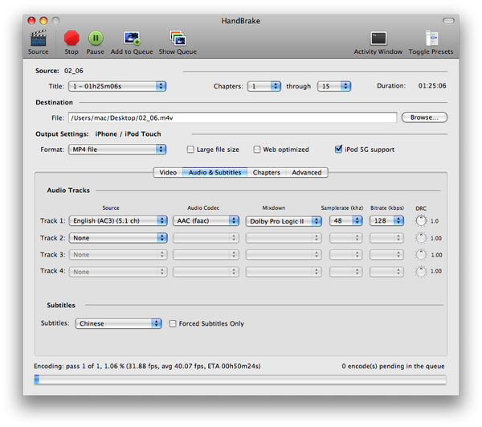The image size is (482, 427).
Task: Adjust Track 2 DRC knob
Action: click(x=421, y=238)
